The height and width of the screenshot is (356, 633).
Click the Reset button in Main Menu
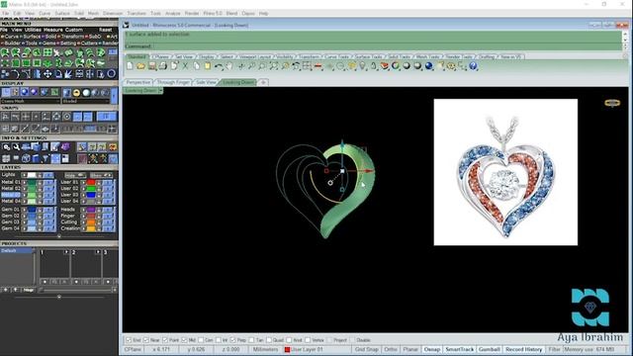click(x=106, y=30)
